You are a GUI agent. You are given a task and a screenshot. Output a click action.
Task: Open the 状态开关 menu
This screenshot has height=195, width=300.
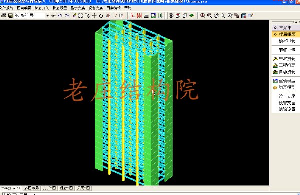(42, 8)
